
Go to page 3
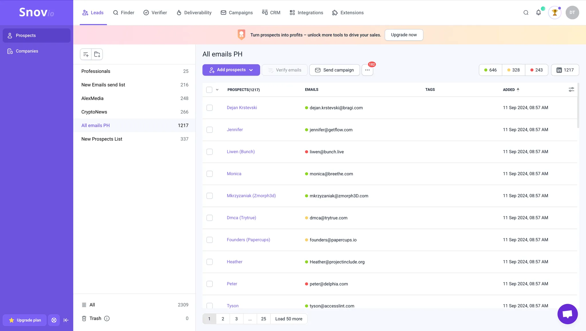coord(236,319)
